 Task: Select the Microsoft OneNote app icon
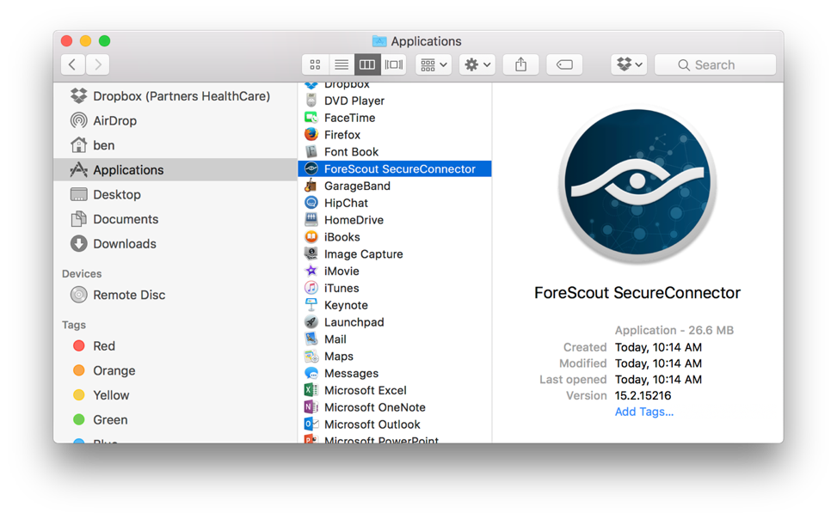tap(311, 407)
